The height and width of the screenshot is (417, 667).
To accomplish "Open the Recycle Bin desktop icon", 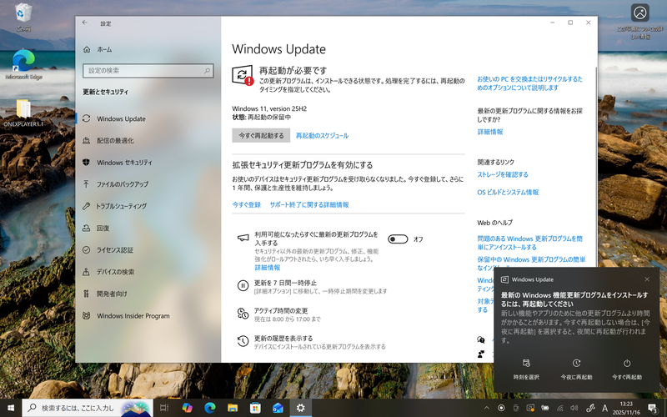I will [x=23, y=17].
